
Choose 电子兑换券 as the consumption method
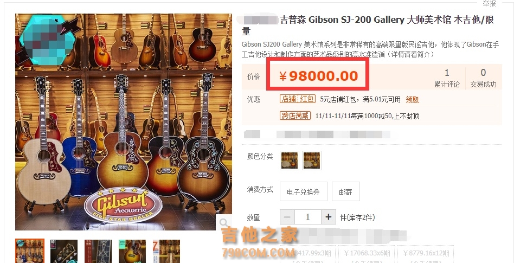[304, 191]
